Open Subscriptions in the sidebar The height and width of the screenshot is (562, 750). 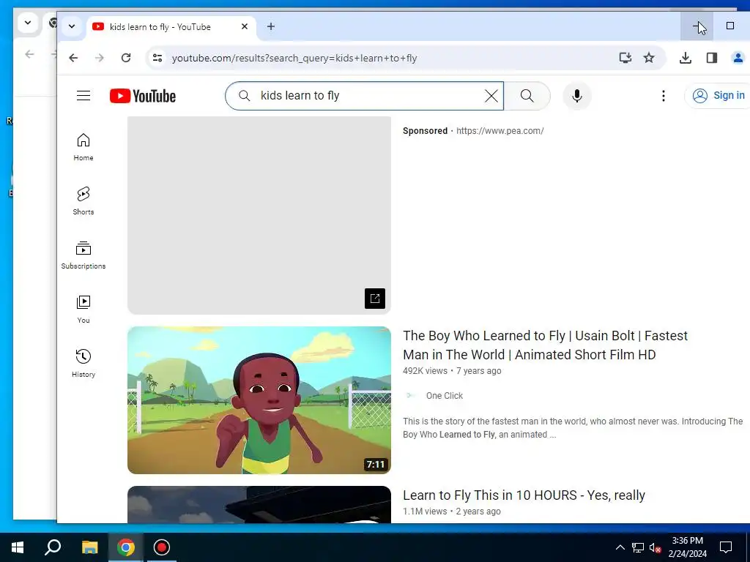click(x=83, y=255)
